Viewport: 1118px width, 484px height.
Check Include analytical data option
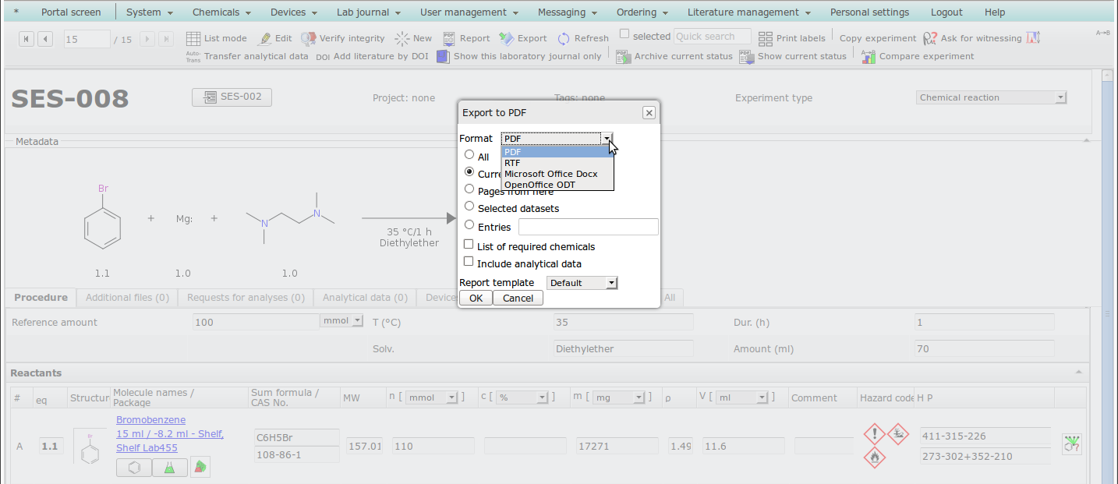[469, 262]
